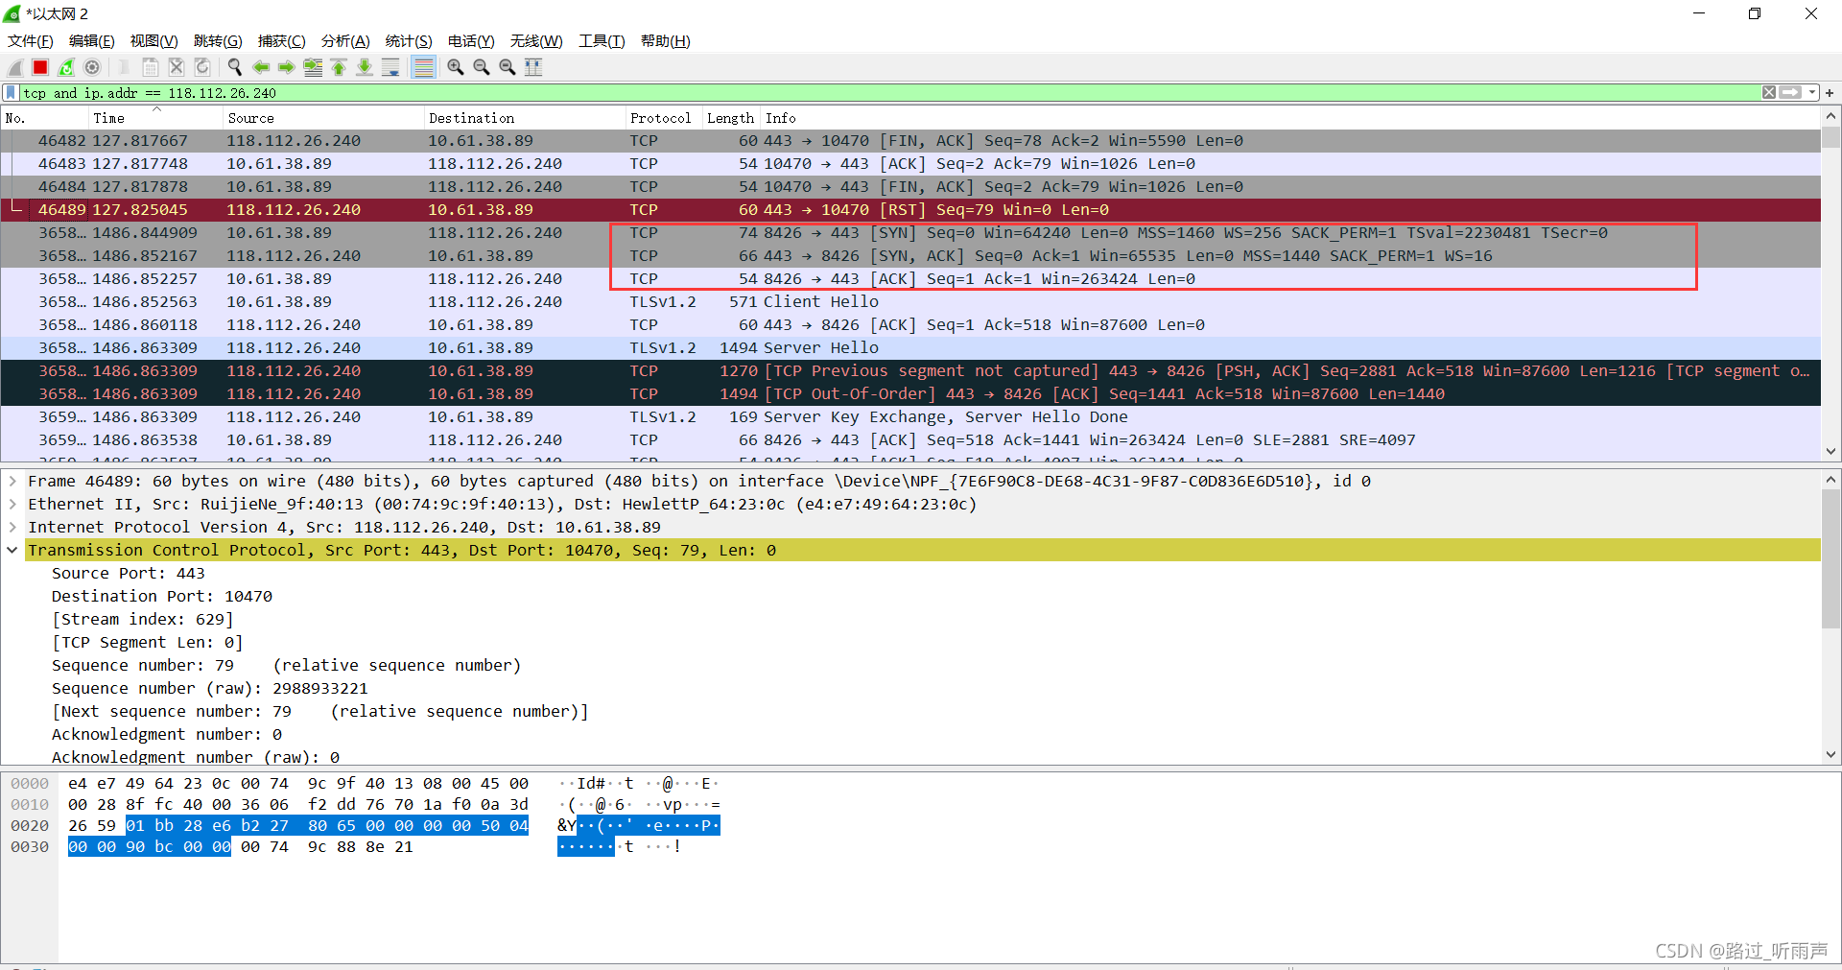Viewport: 1842px width, 970px height.
Task: Expand the Frame 46489 tree node
Action: [x=12, y=482]
